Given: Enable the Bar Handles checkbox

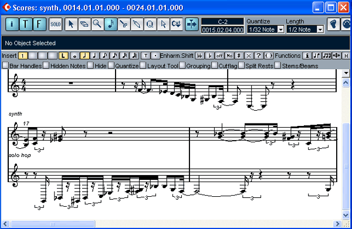Looking at the screenshot, I should (x=5, y=66).
